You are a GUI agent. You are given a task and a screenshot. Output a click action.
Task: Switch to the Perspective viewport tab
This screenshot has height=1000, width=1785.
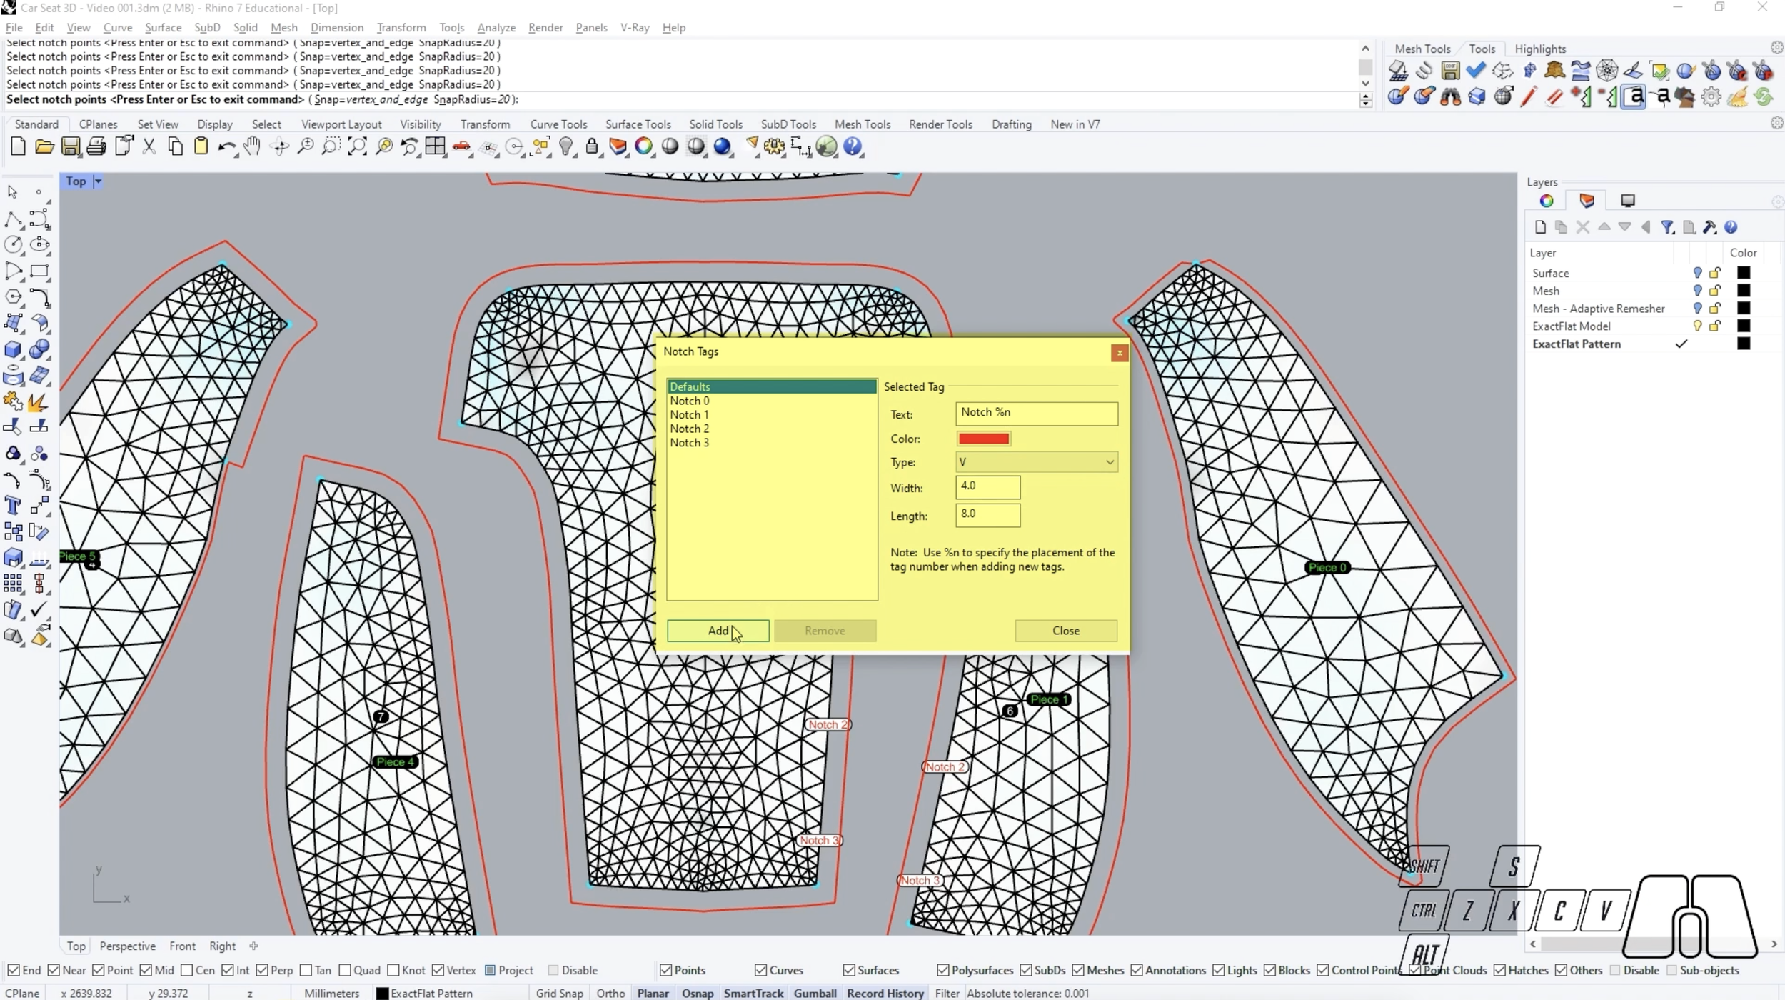click(x=127, y=946)
